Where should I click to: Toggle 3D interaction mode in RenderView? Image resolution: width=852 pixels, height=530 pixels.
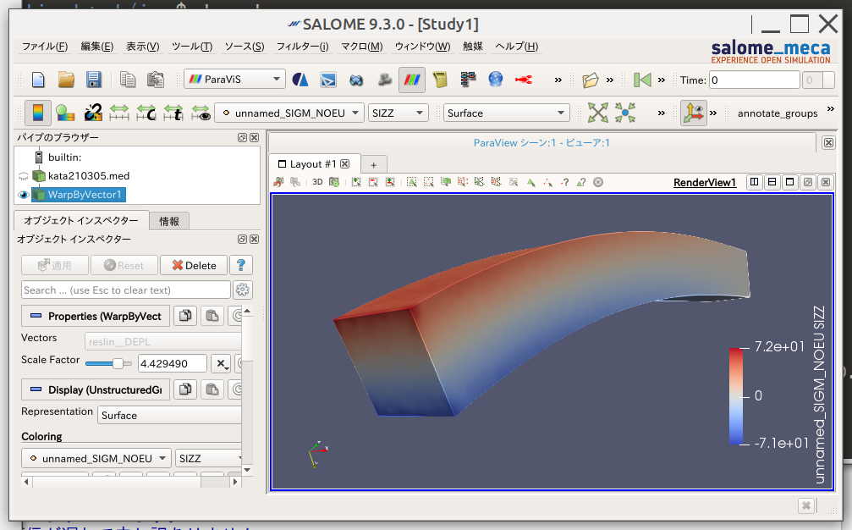click(x=317, y=182)
